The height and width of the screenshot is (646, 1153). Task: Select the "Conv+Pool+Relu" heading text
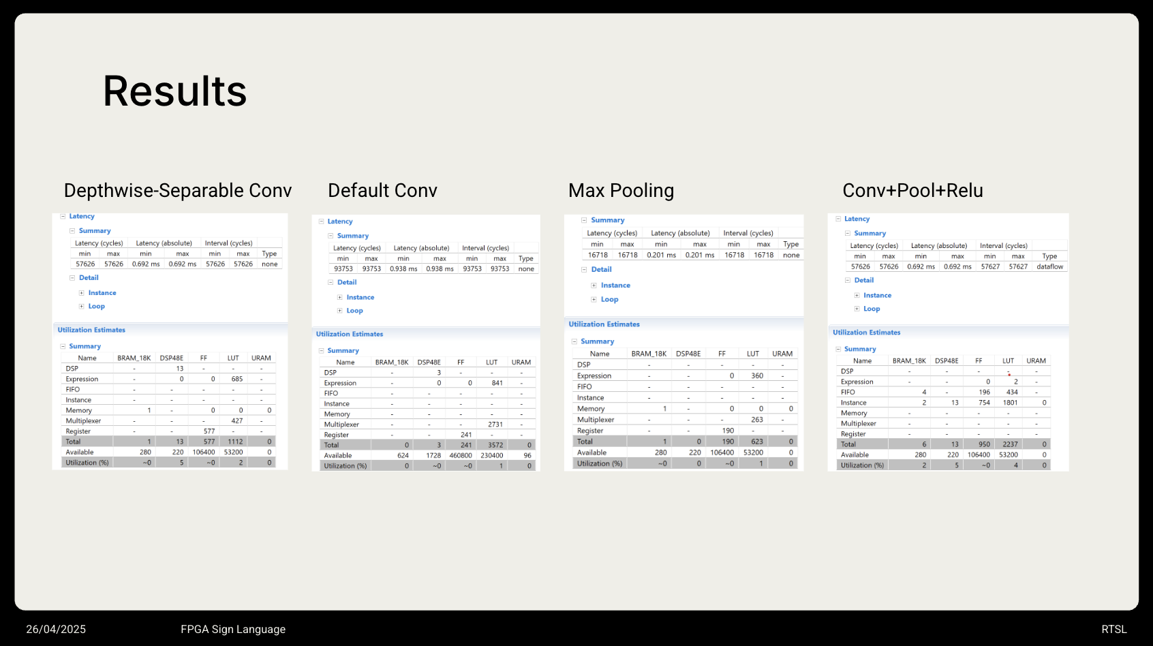pos(912,191)
